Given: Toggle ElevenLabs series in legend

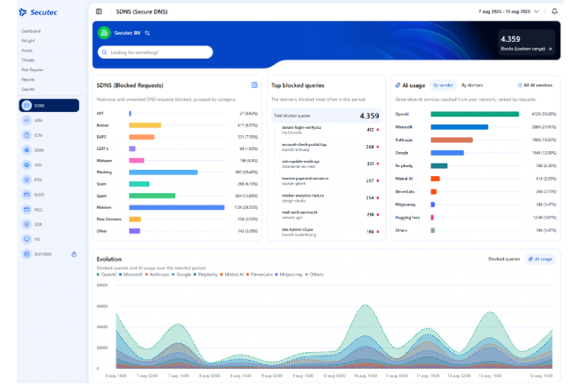Looking at the screenshot, I should pyautogui.click(x=260, y=275).
